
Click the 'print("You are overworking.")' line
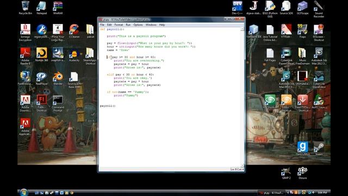tap(139, 60)
